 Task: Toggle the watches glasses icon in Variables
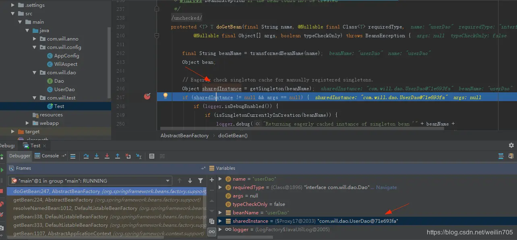coord(212,232)
